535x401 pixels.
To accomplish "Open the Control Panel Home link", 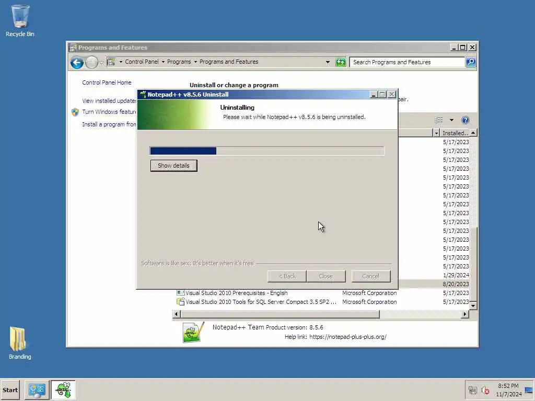I will [x=107, y=82].
